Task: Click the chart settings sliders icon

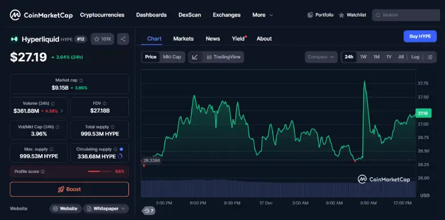Action: (x=430, y=57)
